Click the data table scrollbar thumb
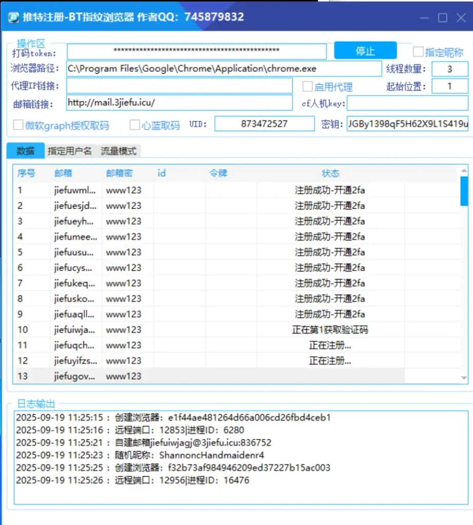The image size is (473, 525). coord(464,191)
